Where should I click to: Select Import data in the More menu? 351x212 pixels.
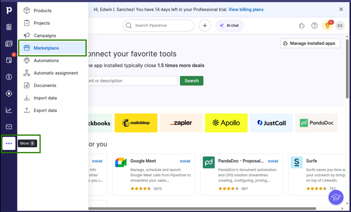(53, 98)
